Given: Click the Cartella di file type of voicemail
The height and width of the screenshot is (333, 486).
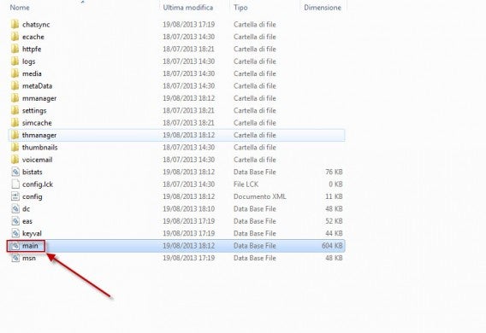Looking at the screenshot, I should click(x=254, y=160).
